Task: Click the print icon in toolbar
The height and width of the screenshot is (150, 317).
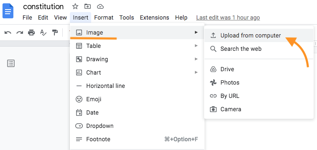Action: coord(31,32)
